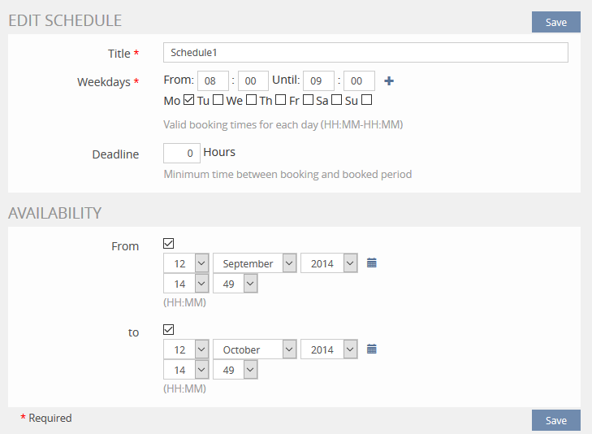Click the From hour field showing 08

[211, 81]
